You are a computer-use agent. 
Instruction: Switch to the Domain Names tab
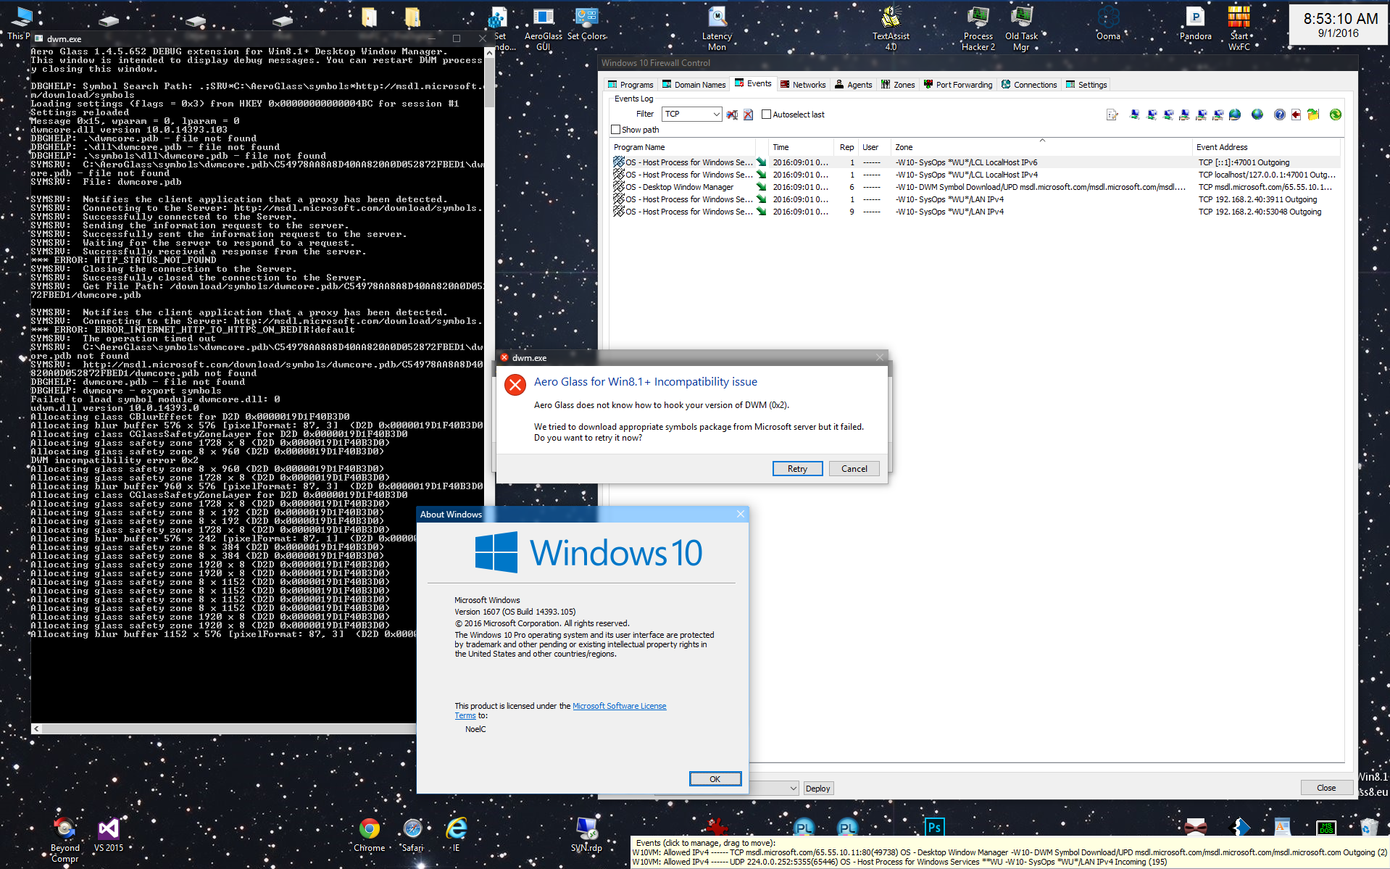point(694,85)
